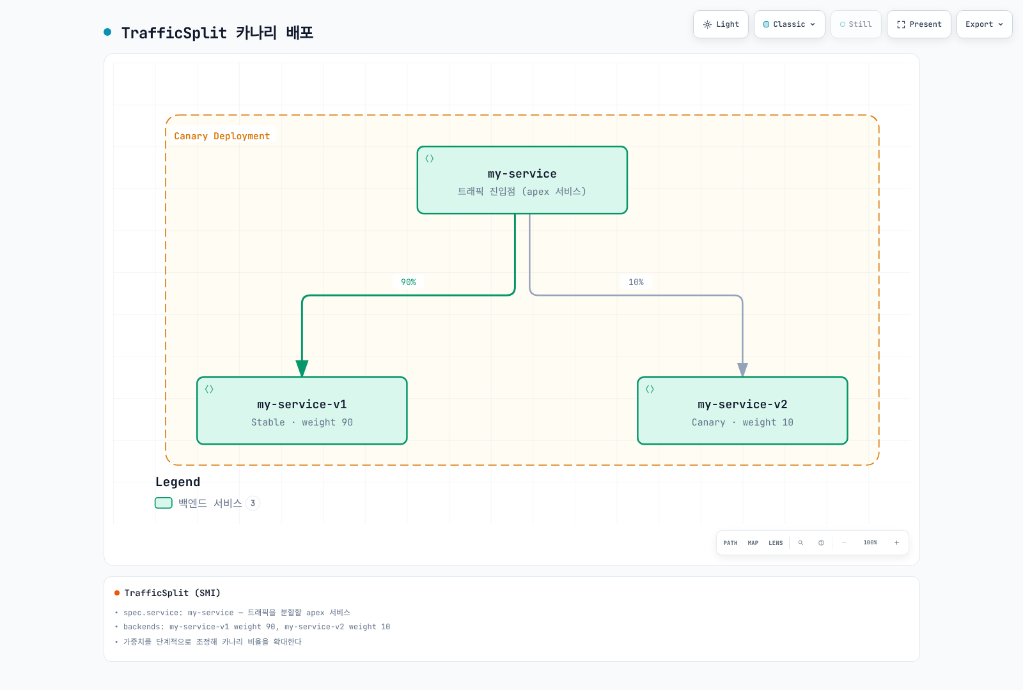Screen dimensions: 1023x690
Task: Click the green legend swatch for 백엔드 서비스
Action: pyautogui.click(x=164, y=503)
